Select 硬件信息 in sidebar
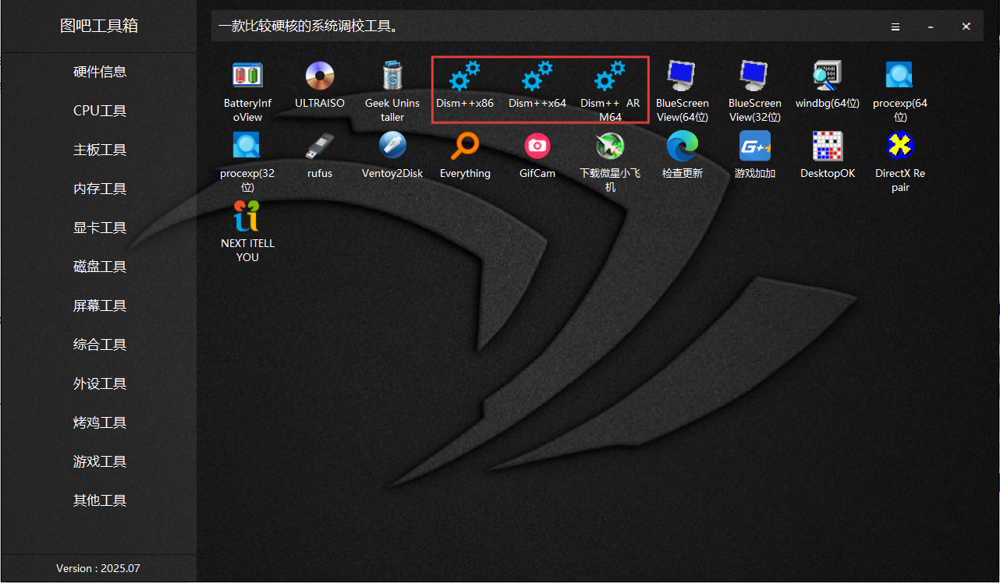Image resolution: width=1000 pixels, height=583 pixels. pyautogui.click(x=99, y=72)
